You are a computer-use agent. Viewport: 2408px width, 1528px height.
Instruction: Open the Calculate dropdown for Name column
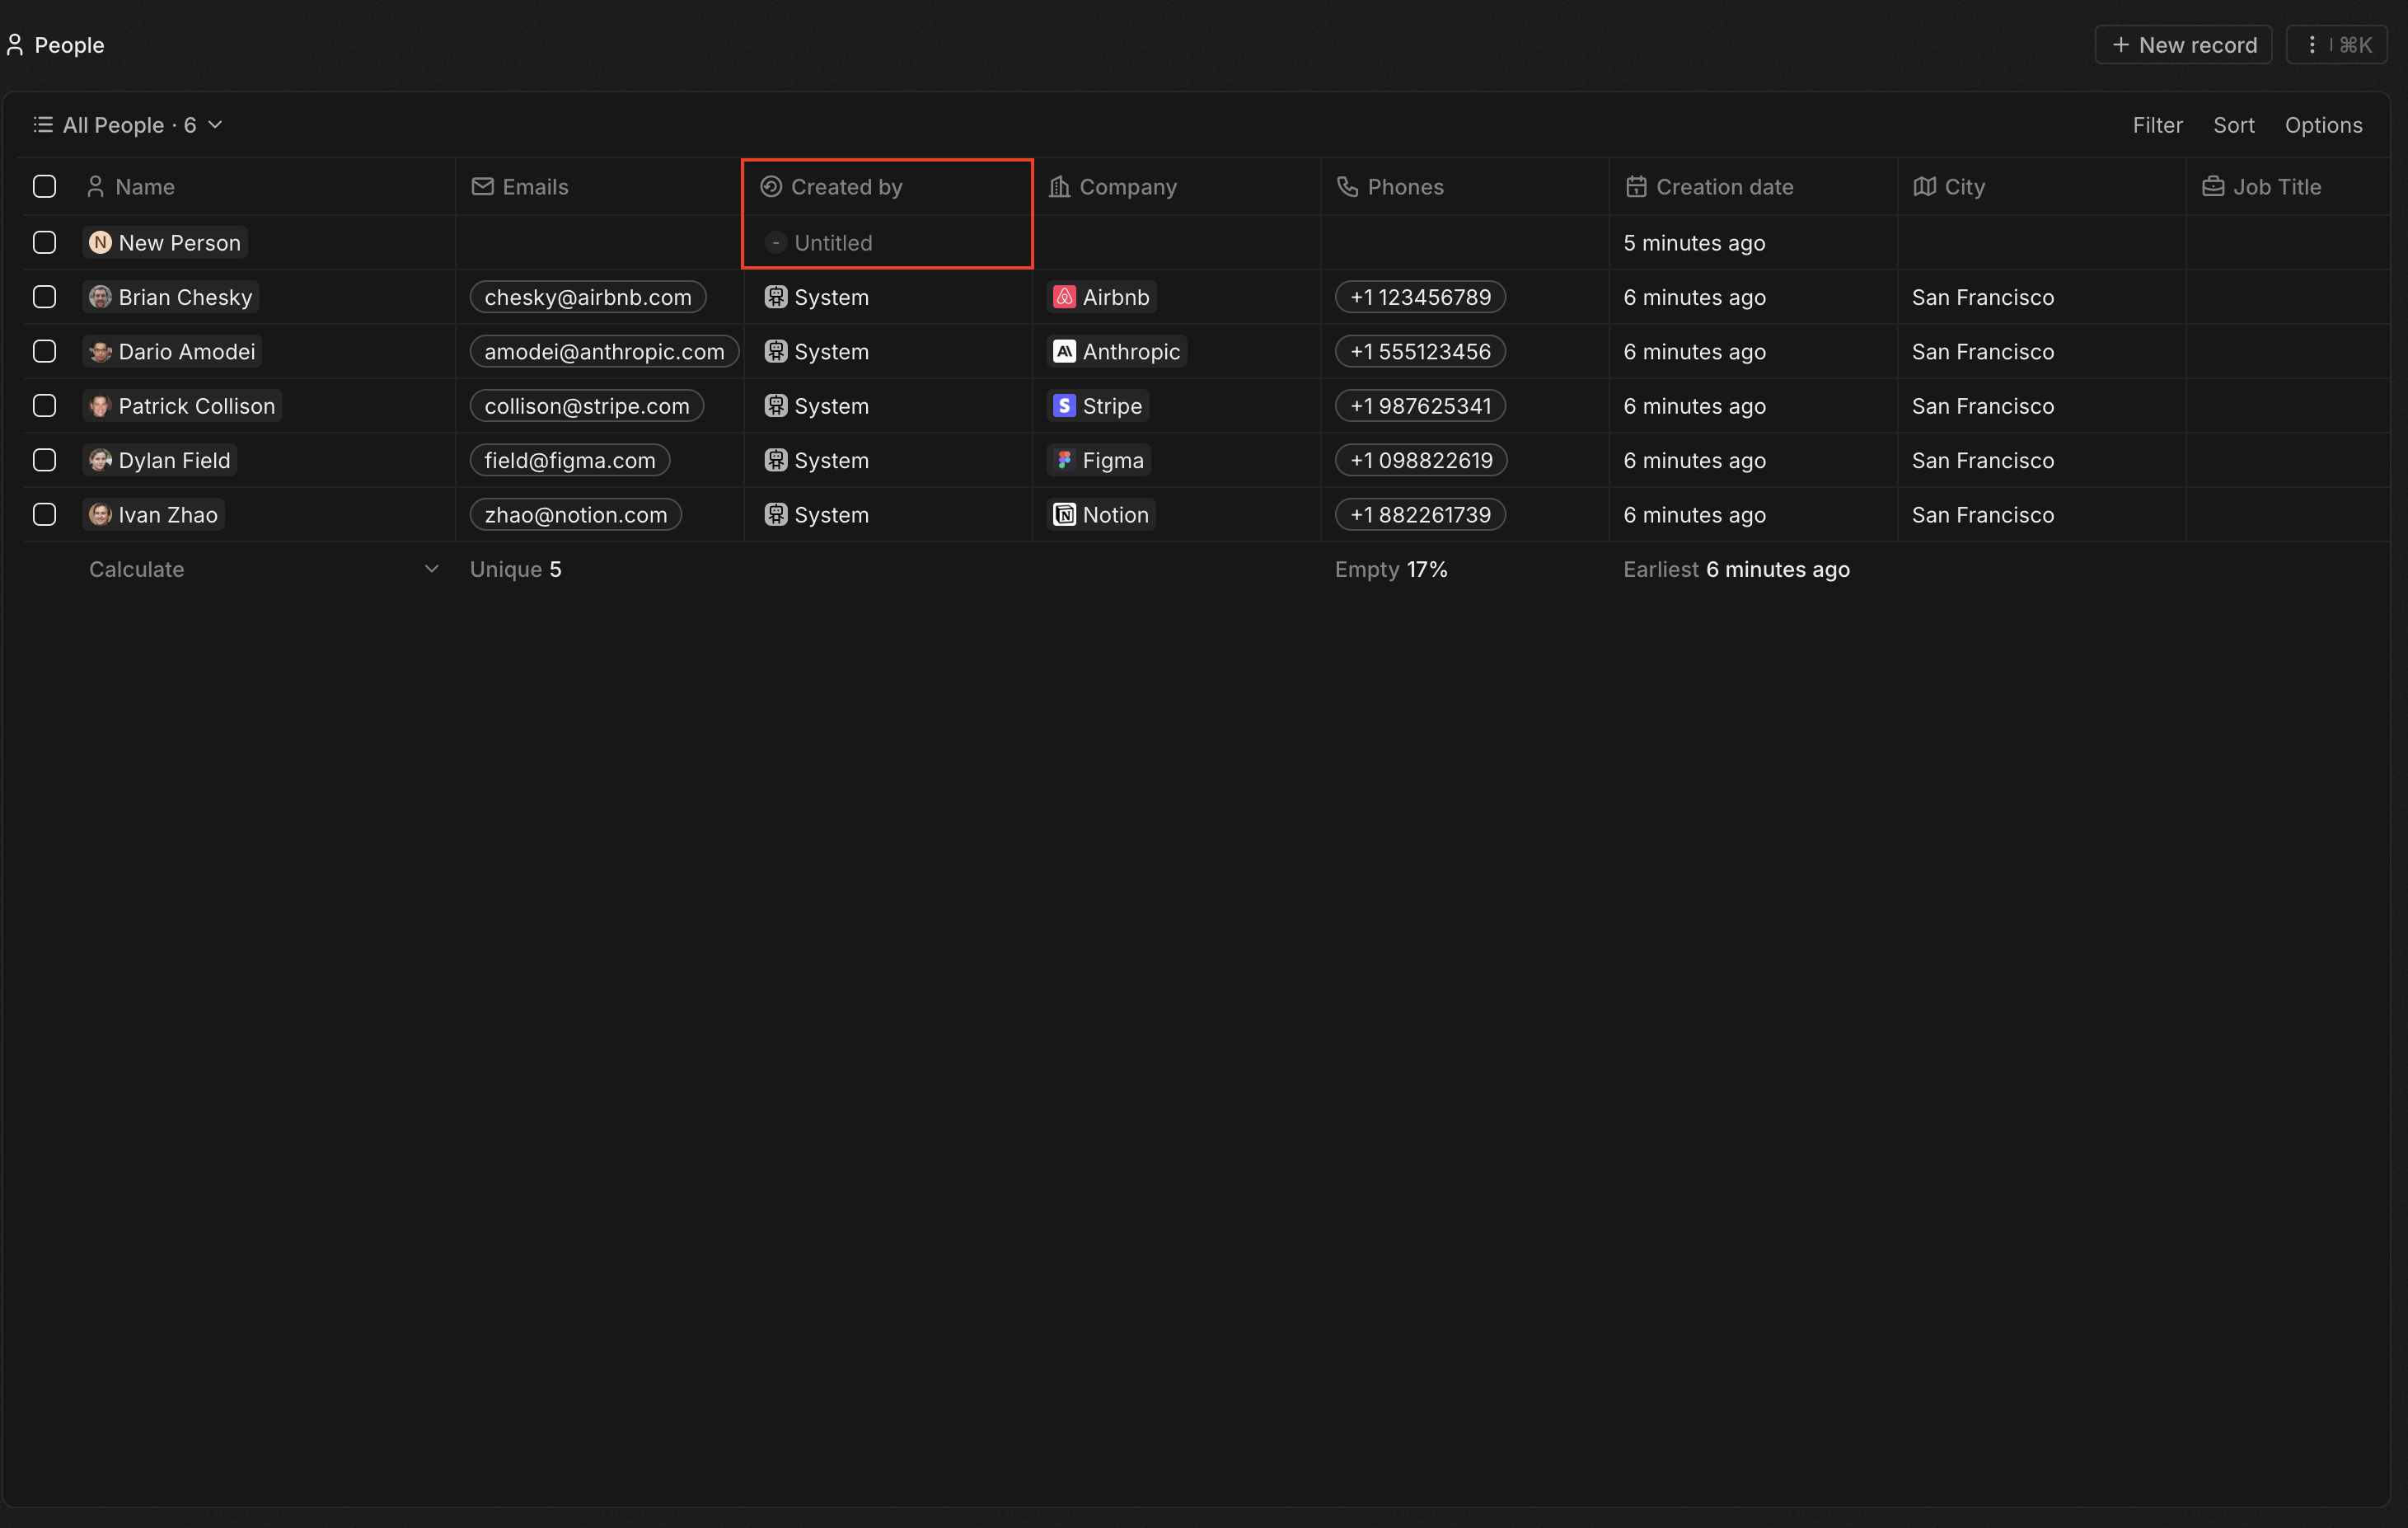pyautogui.click(x=264, y=569)
